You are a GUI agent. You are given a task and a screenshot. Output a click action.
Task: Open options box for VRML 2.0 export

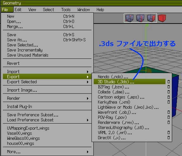(169, 132)
